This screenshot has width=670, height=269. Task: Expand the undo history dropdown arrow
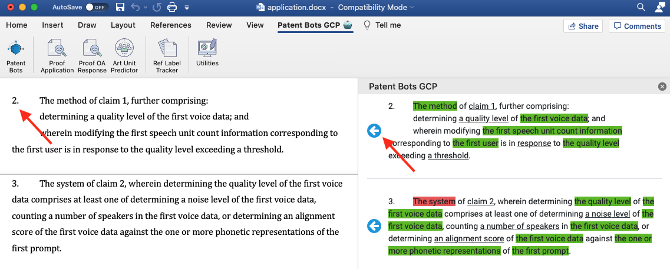[146, 8]
